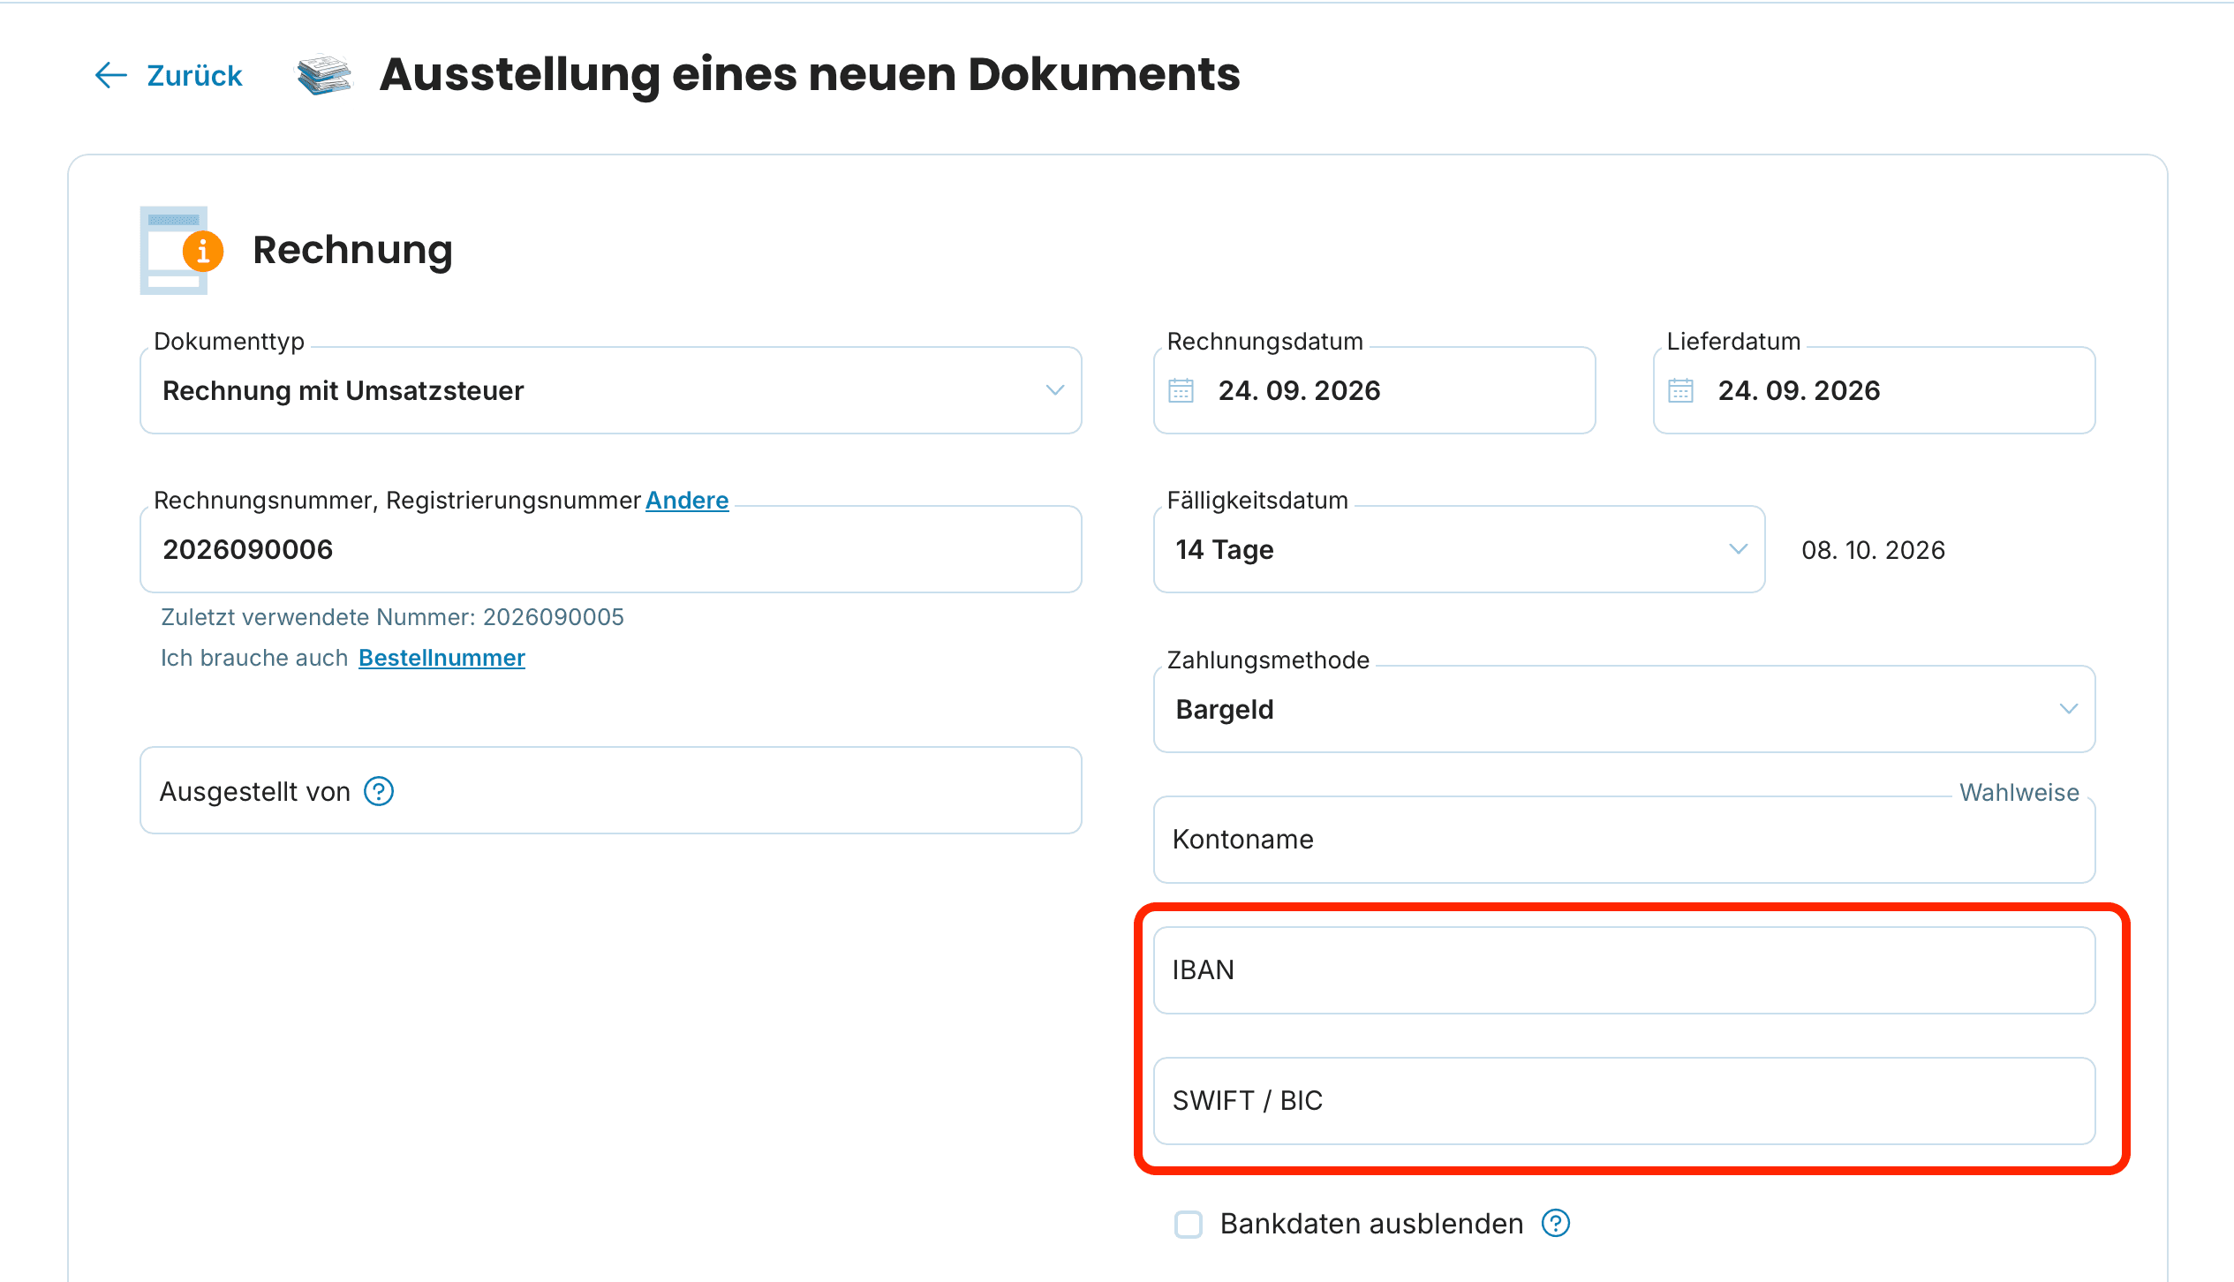Click the Andere numbering link

(687, 500)
